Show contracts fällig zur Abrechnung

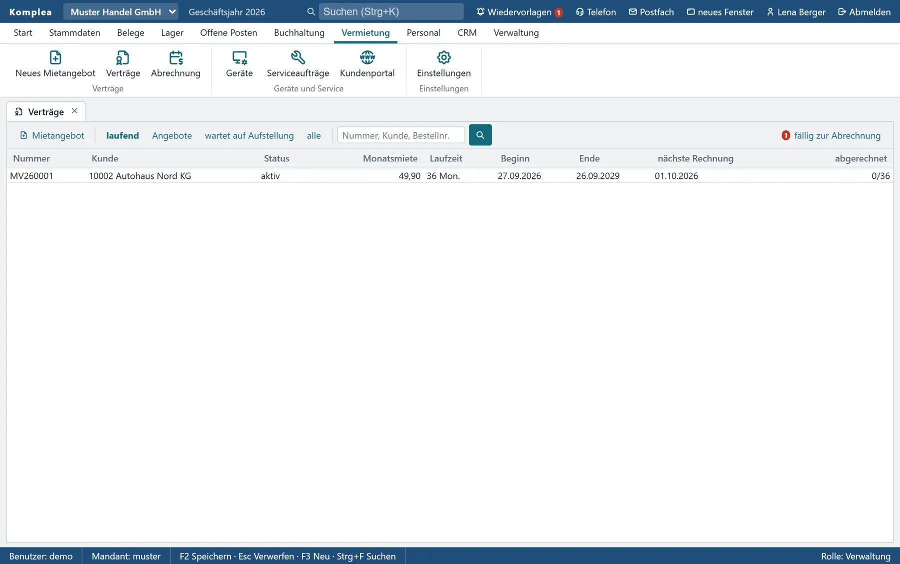coord(831,135)
